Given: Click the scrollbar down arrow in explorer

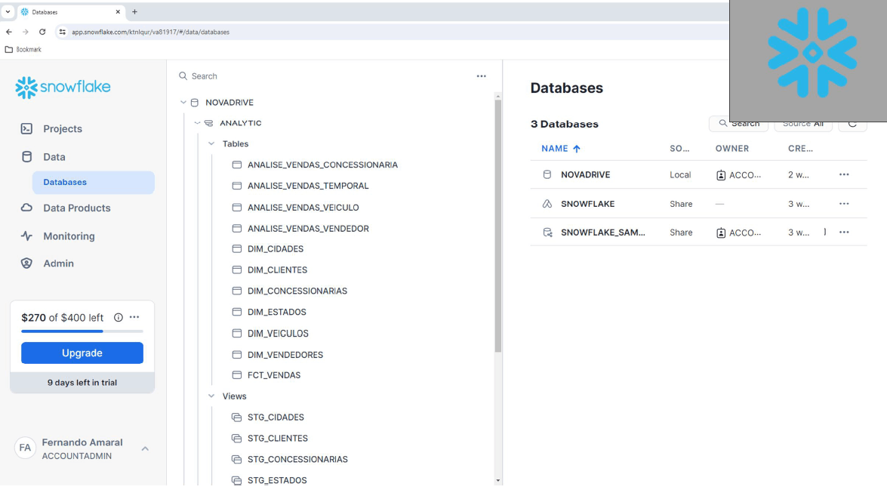Looking at the screenshot, I should pos(497,481).
